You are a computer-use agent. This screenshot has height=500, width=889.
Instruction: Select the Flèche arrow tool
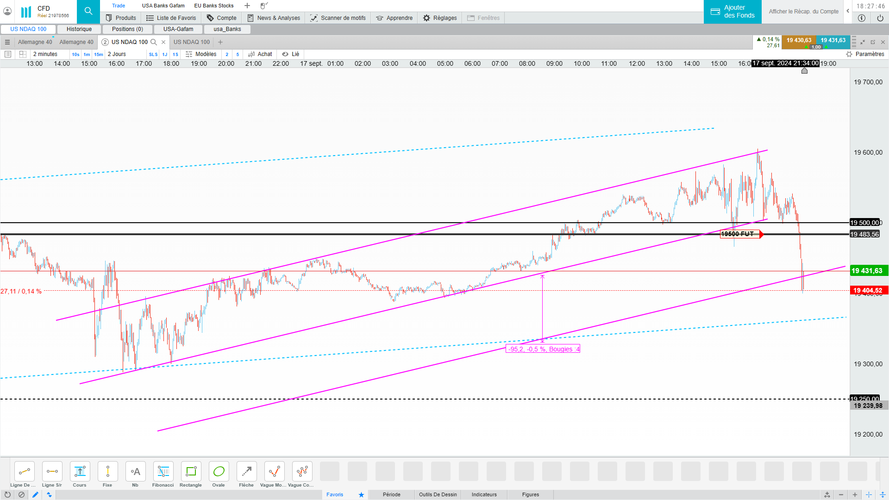click(246, 472)
